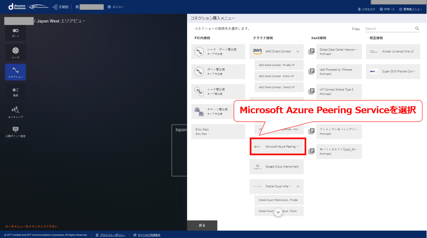Click the 管理者メニュー gear icon

(x=401, y=9)
